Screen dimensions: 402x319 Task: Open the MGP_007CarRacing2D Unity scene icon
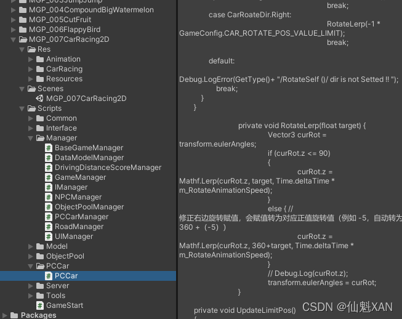(40, 99)
